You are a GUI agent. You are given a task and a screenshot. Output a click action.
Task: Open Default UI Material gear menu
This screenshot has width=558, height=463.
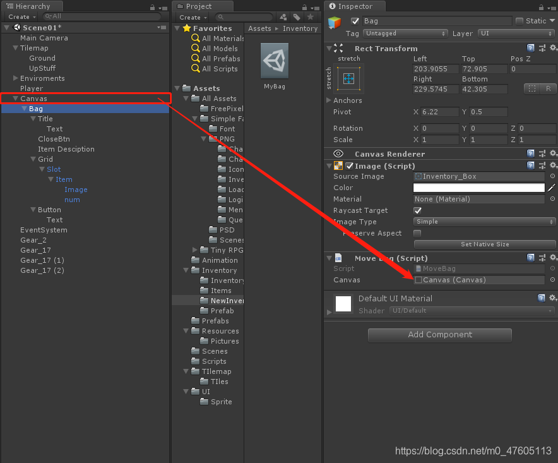click(x=553, y=298)
